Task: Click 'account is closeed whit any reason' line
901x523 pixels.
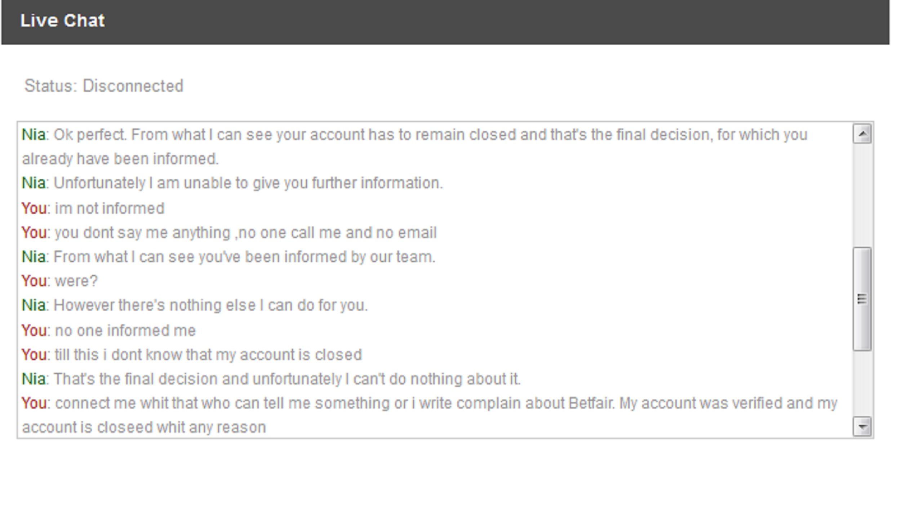Action: 144,428
